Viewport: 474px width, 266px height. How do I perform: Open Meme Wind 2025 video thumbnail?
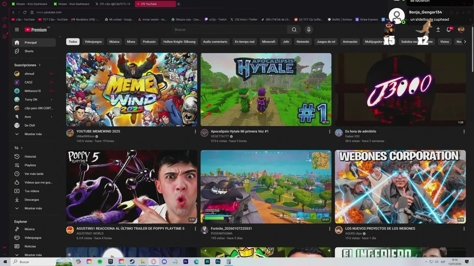pyautogui.click(x=131, y=89)
